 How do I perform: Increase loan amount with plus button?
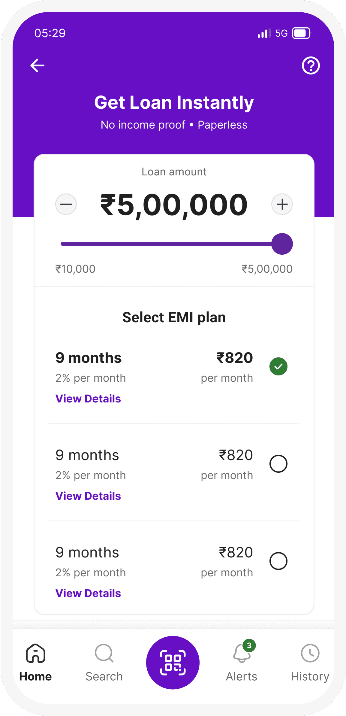click(282, 205)
